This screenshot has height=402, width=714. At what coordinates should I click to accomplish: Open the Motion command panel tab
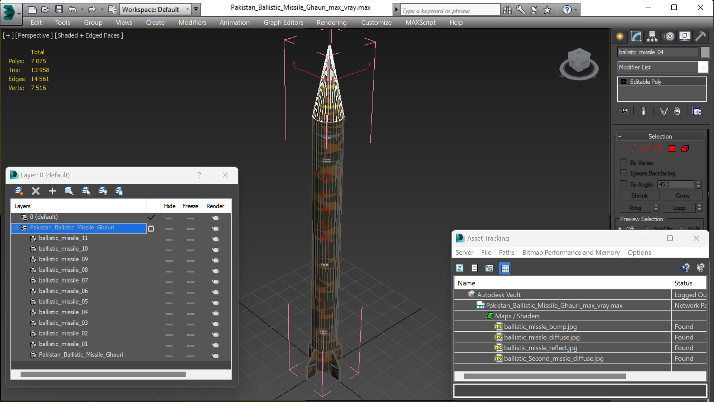click(x=669, y=36)
